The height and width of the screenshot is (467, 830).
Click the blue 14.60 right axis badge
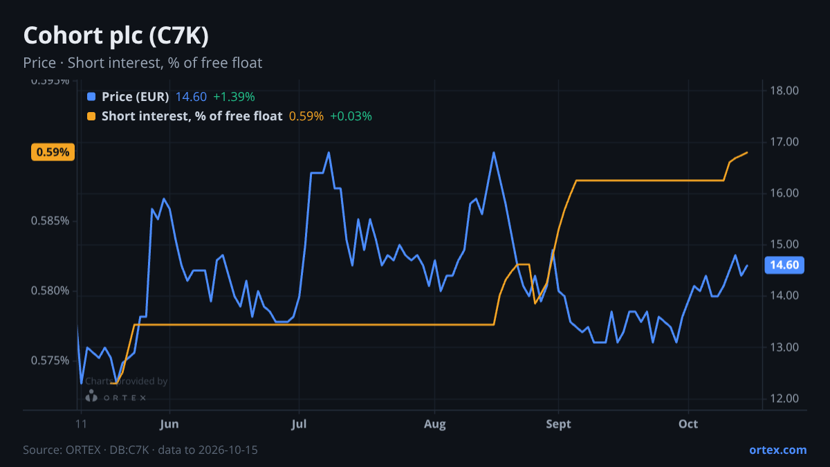tap(784, 265)
